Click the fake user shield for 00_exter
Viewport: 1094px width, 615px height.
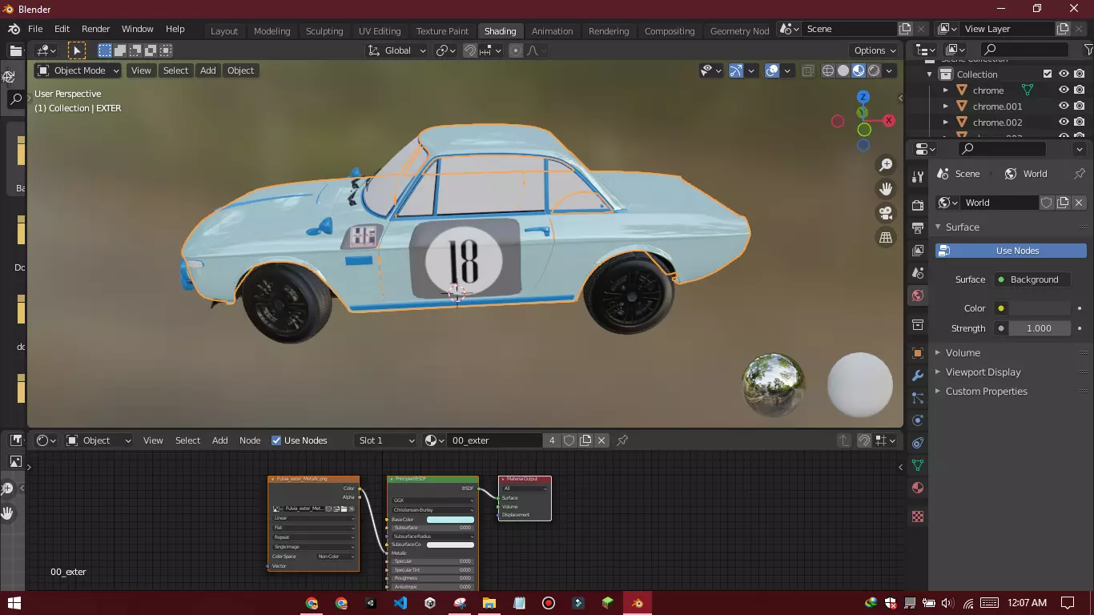[569, 440]
